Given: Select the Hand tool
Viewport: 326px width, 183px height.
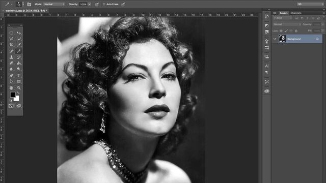Looking at the screenshot, I should tap(11, 88).
